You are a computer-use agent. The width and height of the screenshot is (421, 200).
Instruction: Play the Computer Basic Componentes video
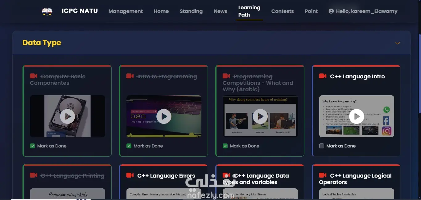(68, 116)
